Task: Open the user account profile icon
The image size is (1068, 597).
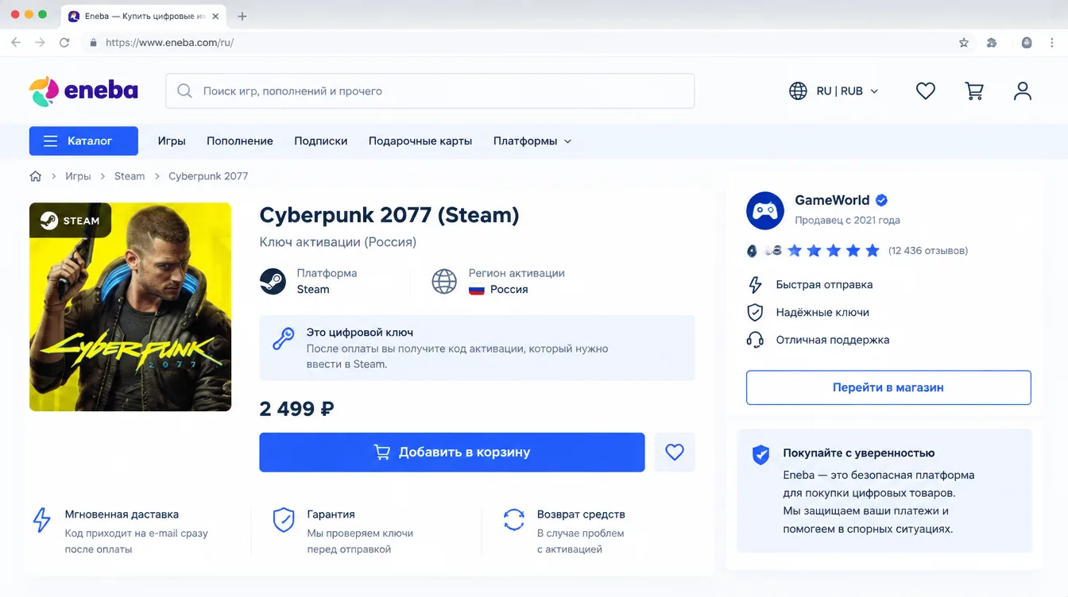Action: (x=1023, y=91)
